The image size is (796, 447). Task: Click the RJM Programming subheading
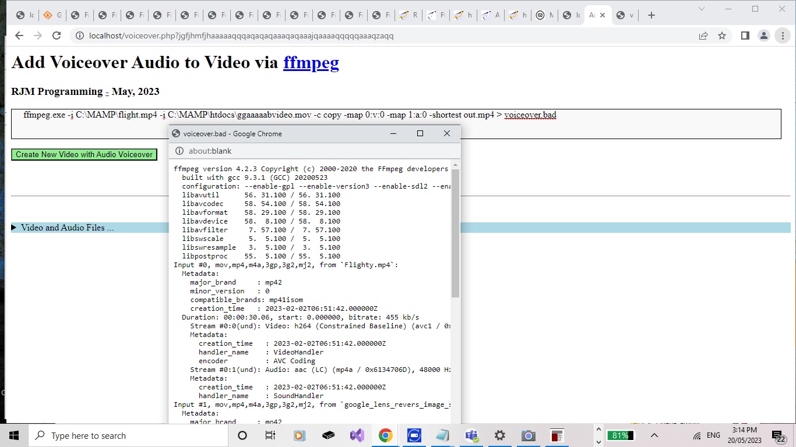(x=85, y=91)
